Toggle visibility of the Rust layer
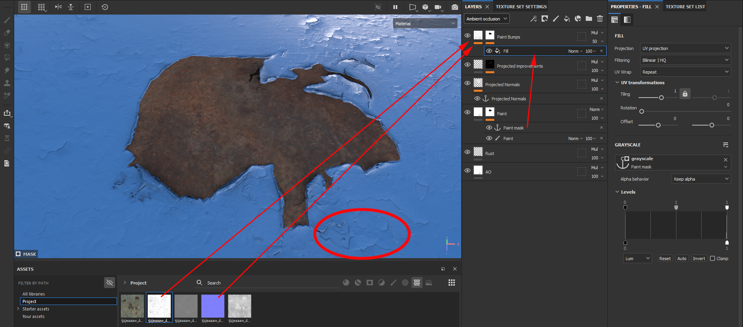This screenshot has width=743, height=327. pos(467,152)
